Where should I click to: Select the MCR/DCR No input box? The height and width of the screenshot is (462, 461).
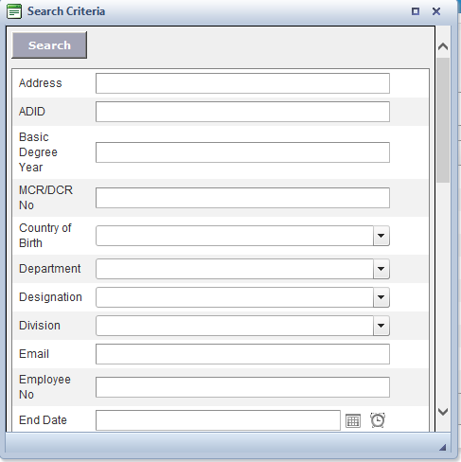(242, 198)
